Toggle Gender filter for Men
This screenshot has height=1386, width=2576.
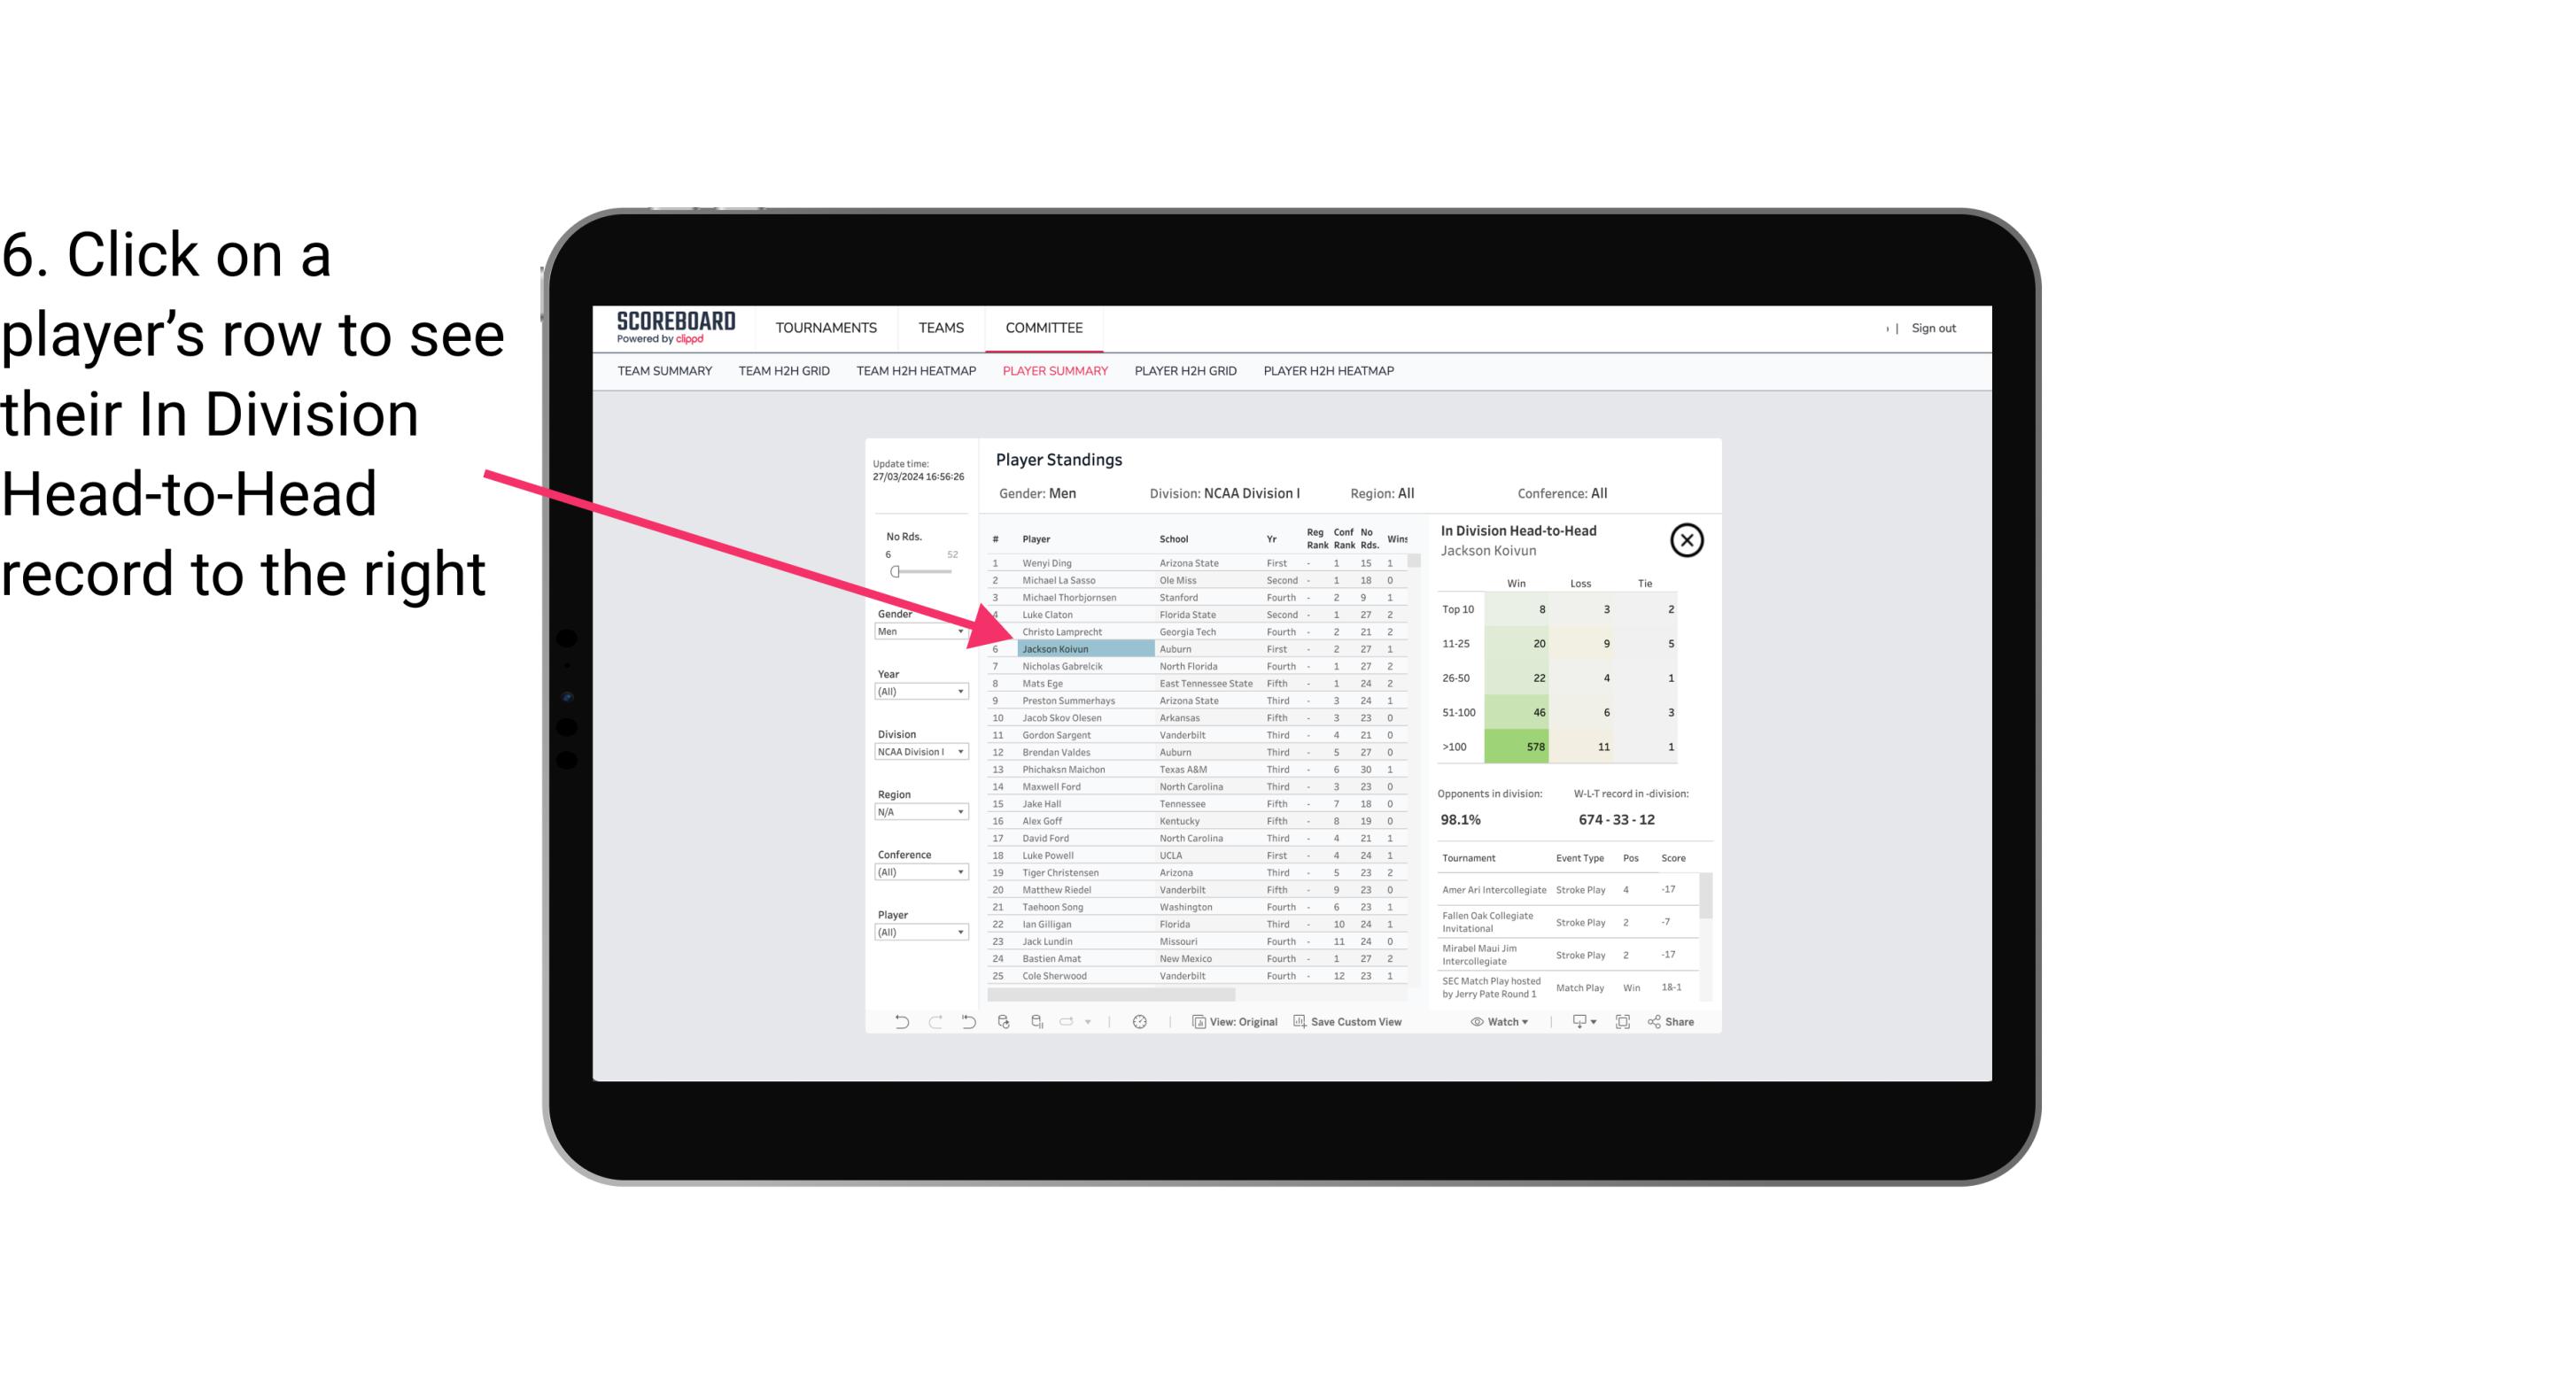pyautogui.click(x=913, y=631)
